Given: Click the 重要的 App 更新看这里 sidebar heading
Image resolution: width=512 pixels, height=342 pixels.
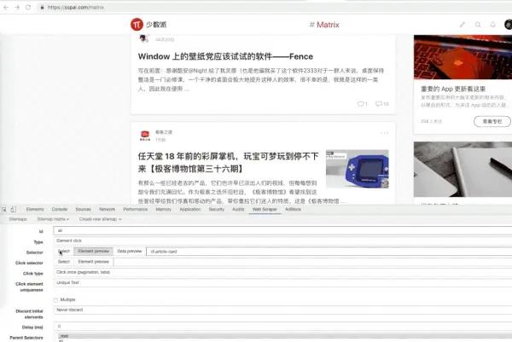Looking at the screenshot, I should [453, 89].
